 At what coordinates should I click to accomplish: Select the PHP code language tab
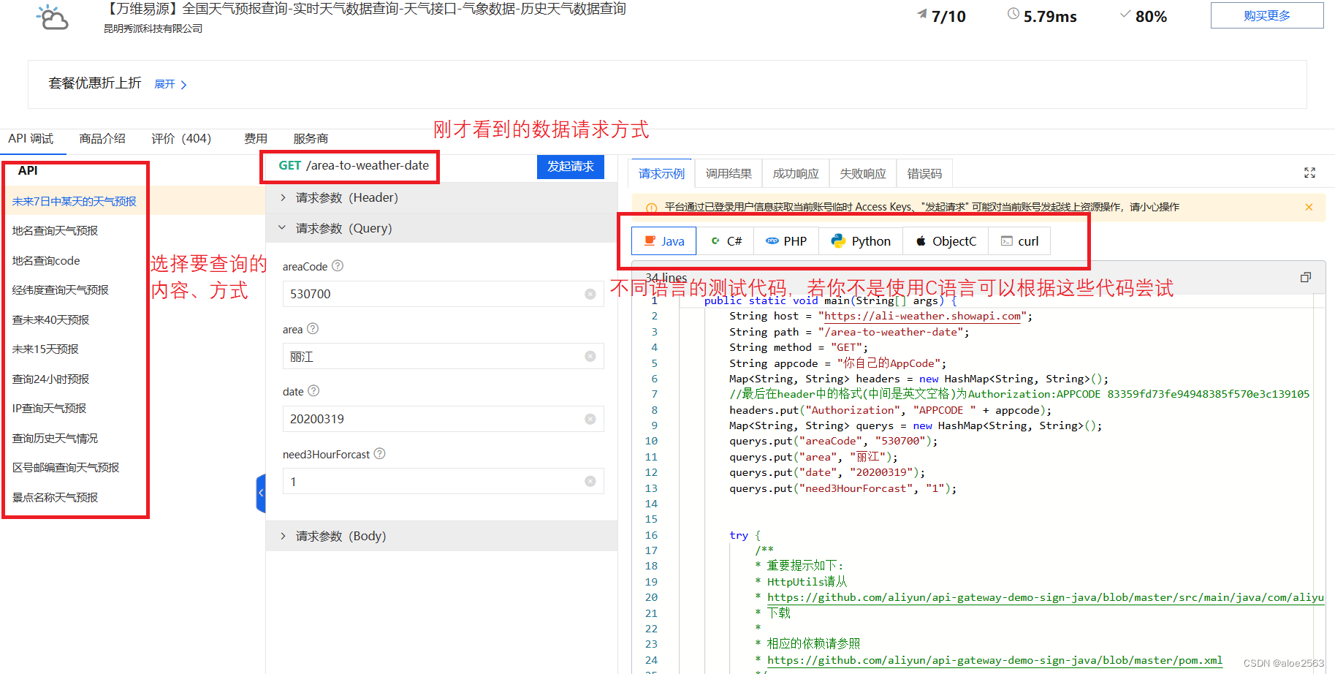[786, 241]
